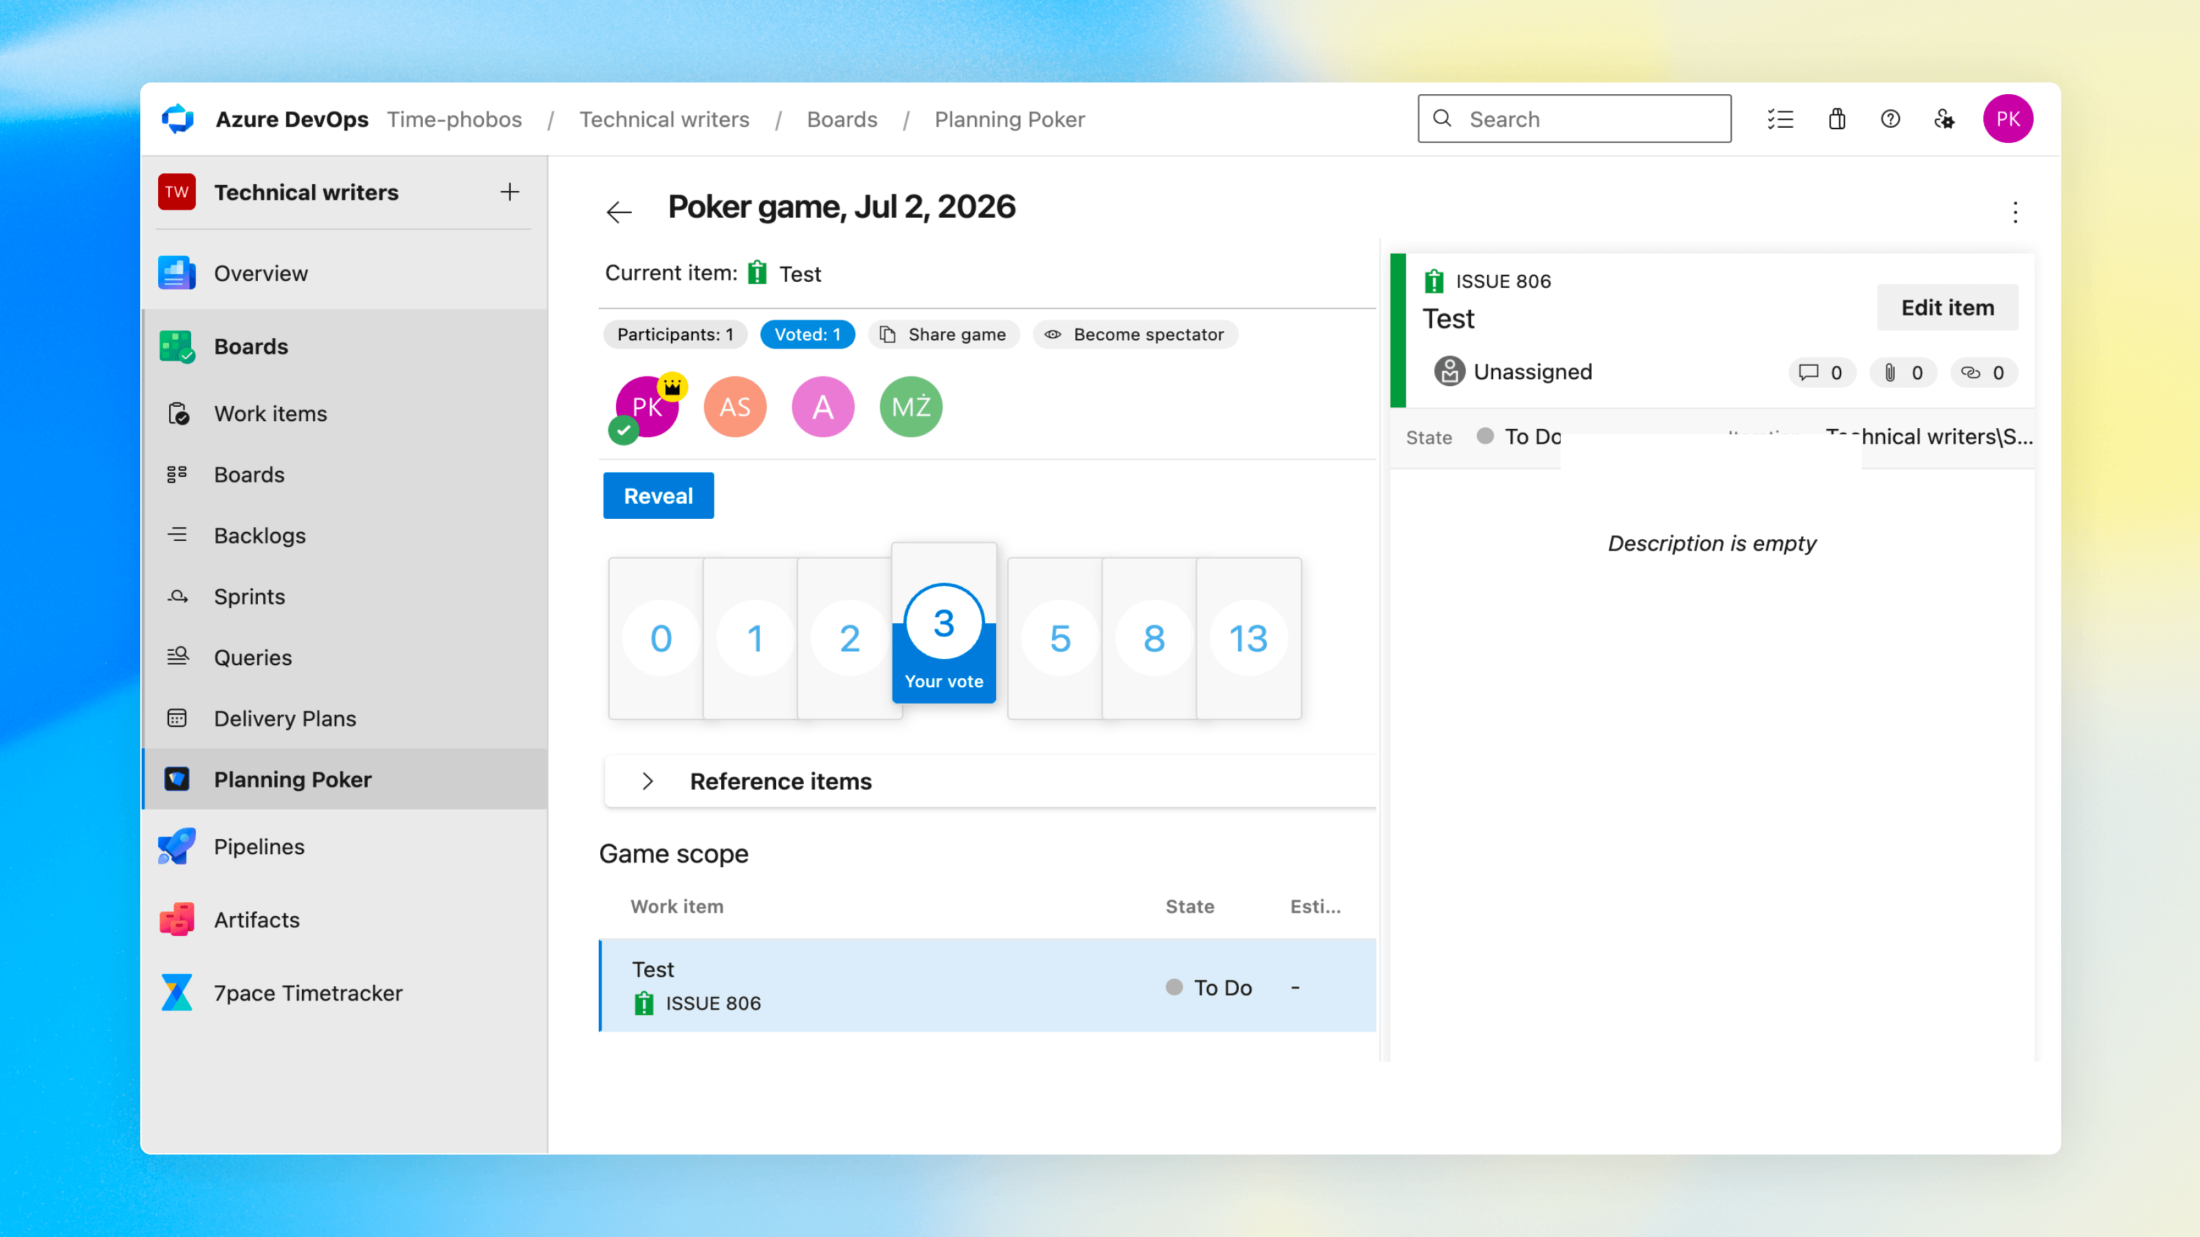Open Artifacts in the sidebar
This screenshot has height=1237, width=2200.
pos(344,920)
